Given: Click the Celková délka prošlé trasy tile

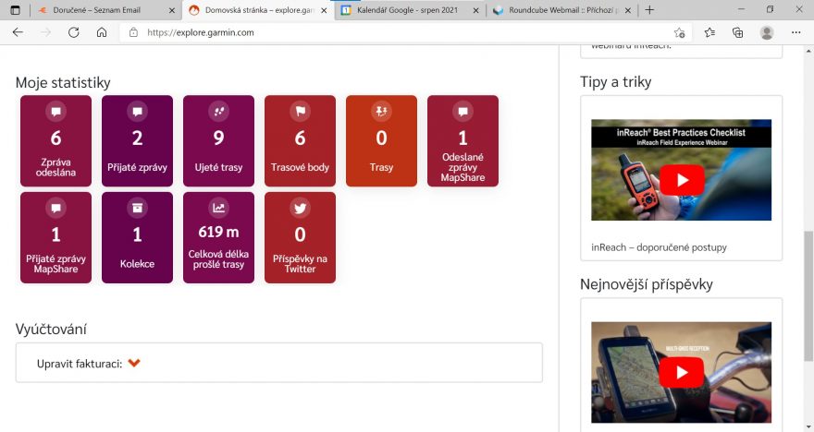Looking at the screenshot, I should click(x=218, y=237).
